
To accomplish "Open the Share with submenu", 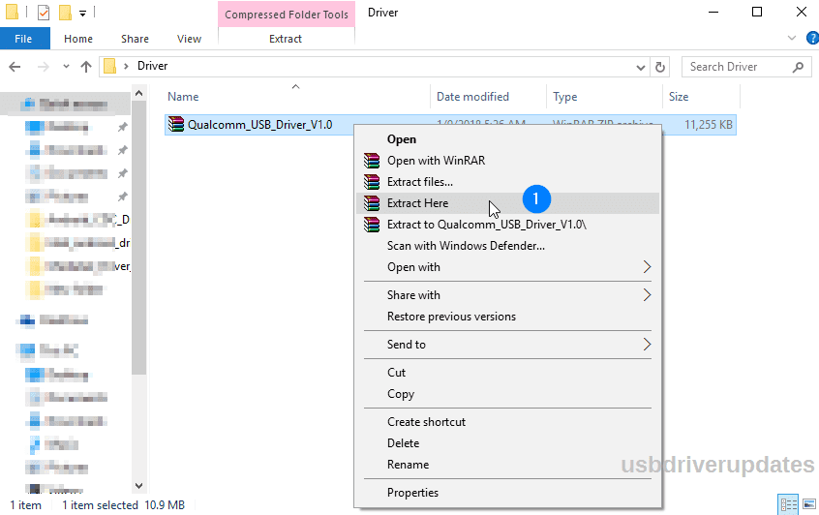I will pos(507,295).
